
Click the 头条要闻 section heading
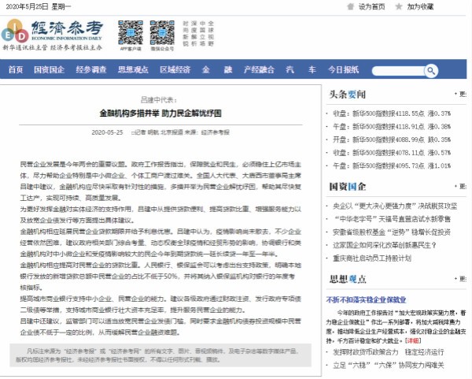(x=348, y=95)
